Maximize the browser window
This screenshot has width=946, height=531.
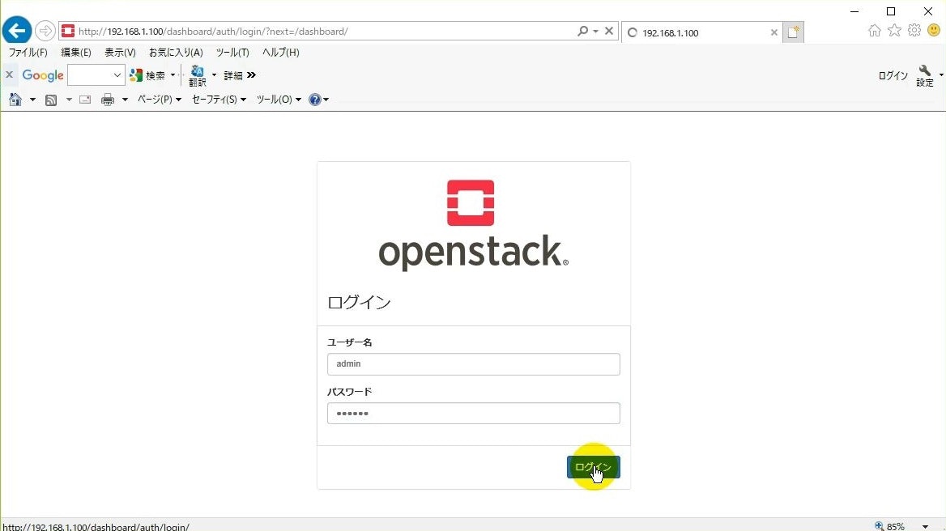pyautogui.click(x=890, y=11)
